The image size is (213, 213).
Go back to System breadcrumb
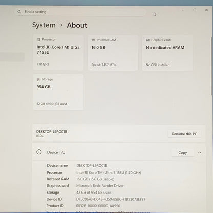coord(44,25)
